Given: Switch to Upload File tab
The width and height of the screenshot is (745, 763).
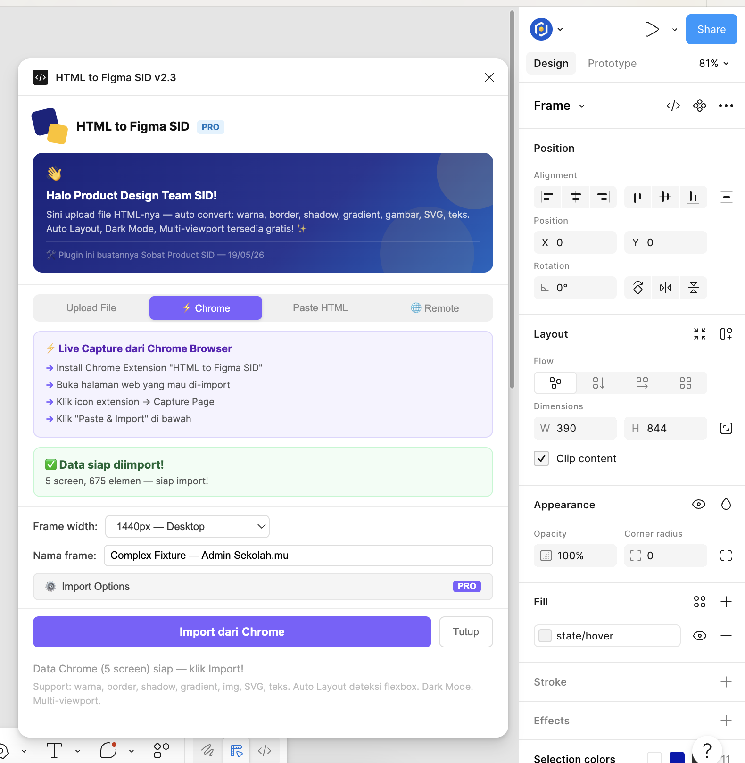Looking at the screenshot, I should 91,308.
